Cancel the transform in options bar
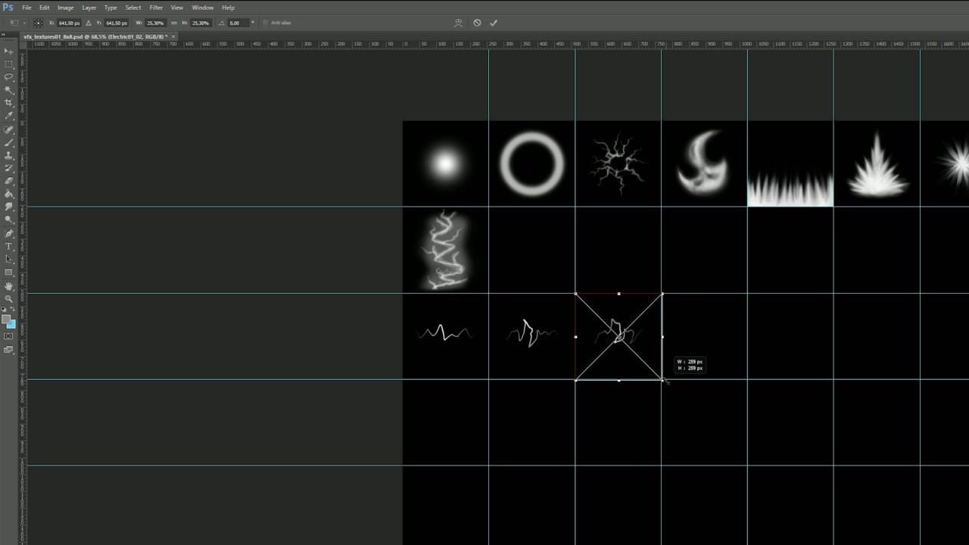This screenshot has width=969, height=545. tap(477, 23)
